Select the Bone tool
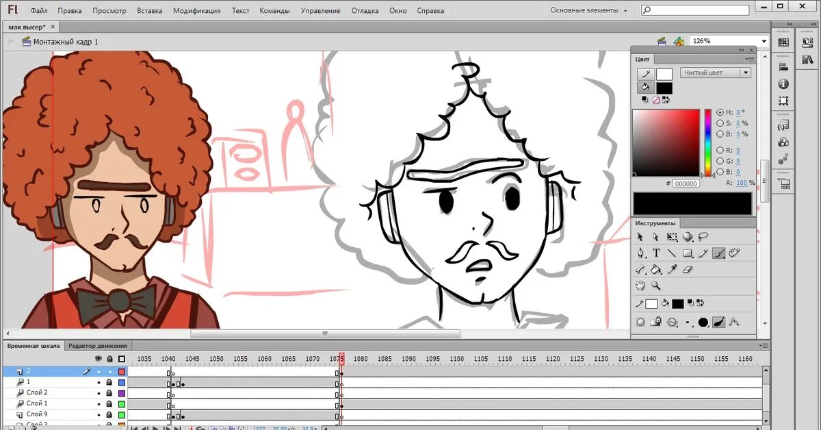Image resolution: width=821 pixels, height=430 pixels. [640, 269]
